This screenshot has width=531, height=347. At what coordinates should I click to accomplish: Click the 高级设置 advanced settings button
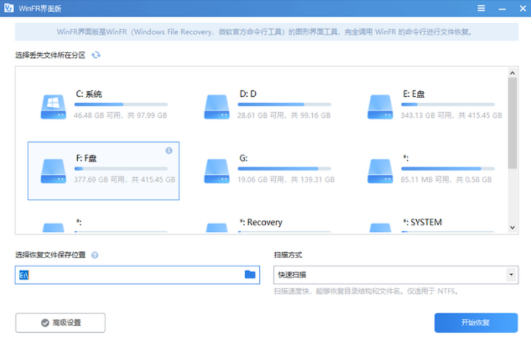(60, 323)
